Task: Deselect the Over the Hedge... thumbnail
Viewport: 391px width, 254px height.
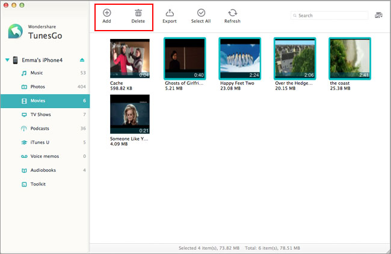Action: 295,58
